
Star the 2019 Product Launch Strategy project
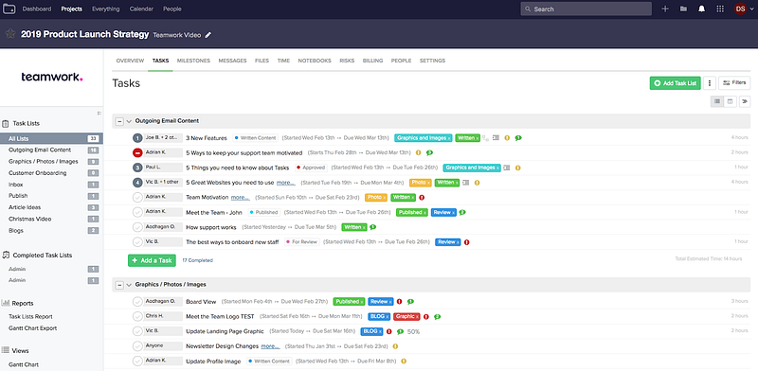tap(10, 34)
